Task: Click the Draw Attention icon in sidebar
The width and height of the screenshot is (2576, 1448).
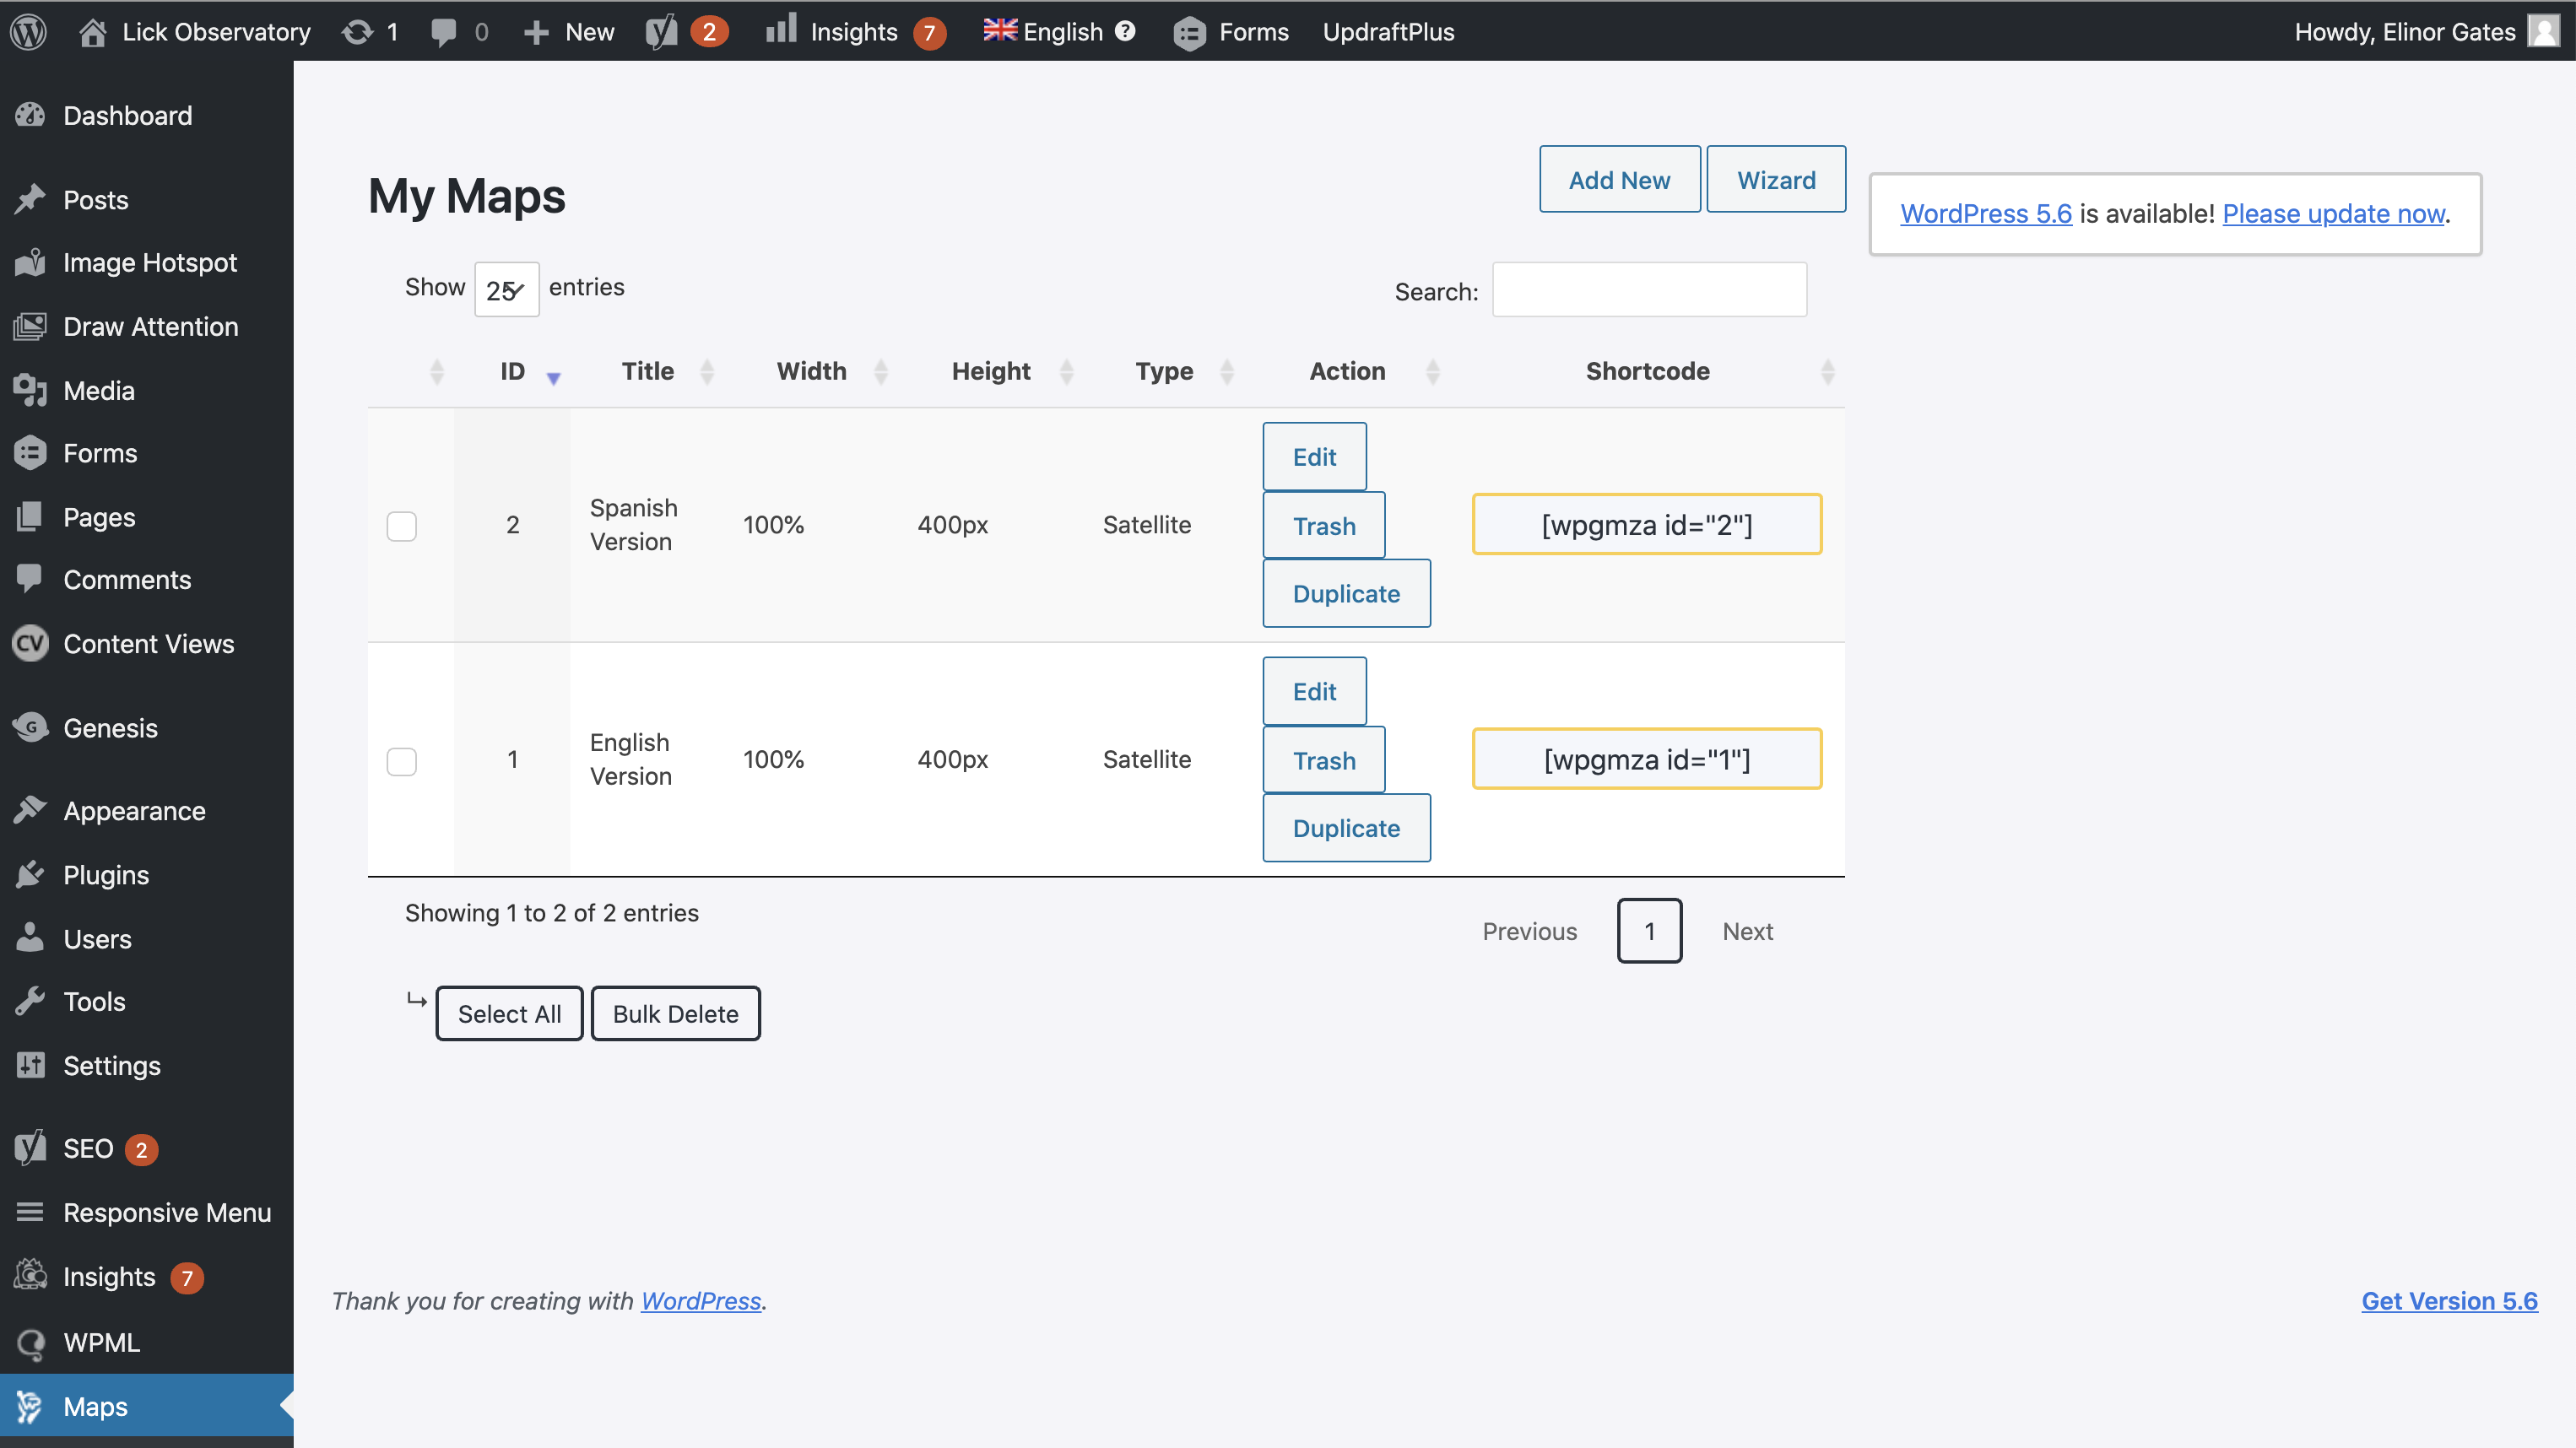Action: (x=30, y=326)
